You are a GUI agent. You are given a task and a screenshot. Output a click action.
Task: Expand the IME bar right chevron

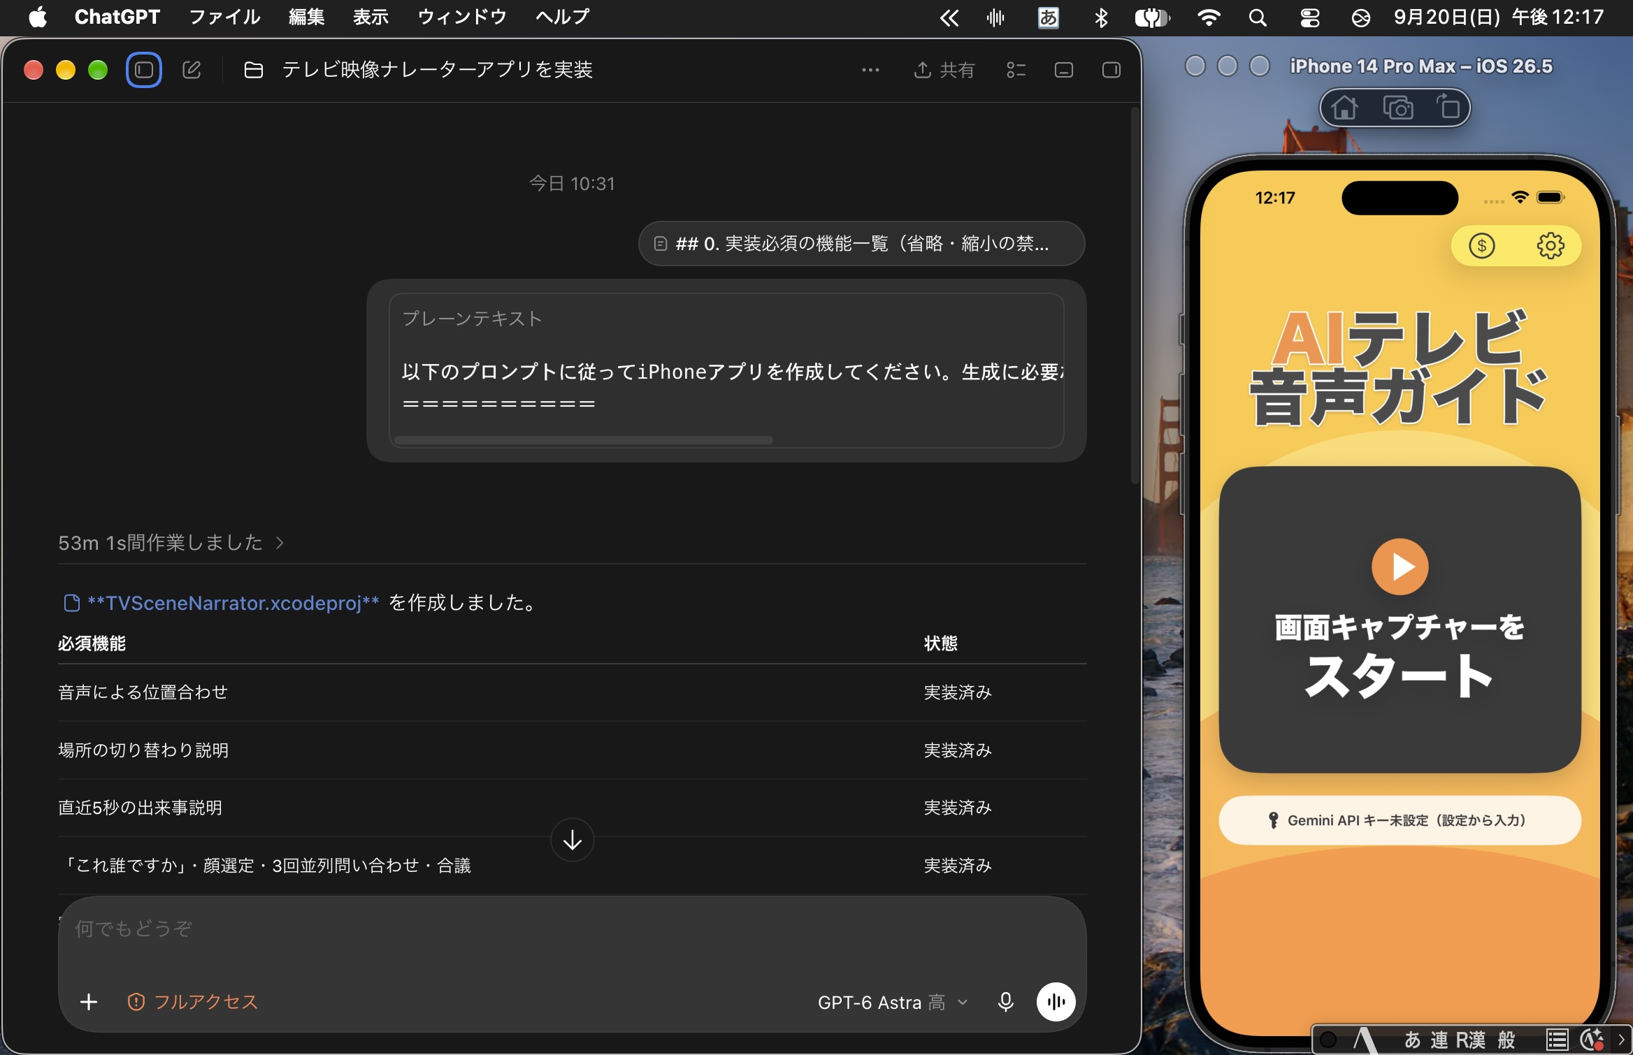pyautogui.click(x=1622, y=1040)
